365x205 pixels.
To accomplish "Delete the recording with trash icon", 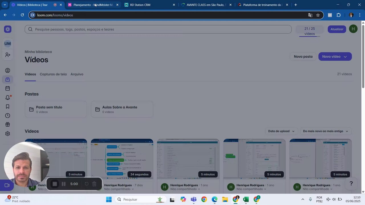I will click(x=94, y=184).
